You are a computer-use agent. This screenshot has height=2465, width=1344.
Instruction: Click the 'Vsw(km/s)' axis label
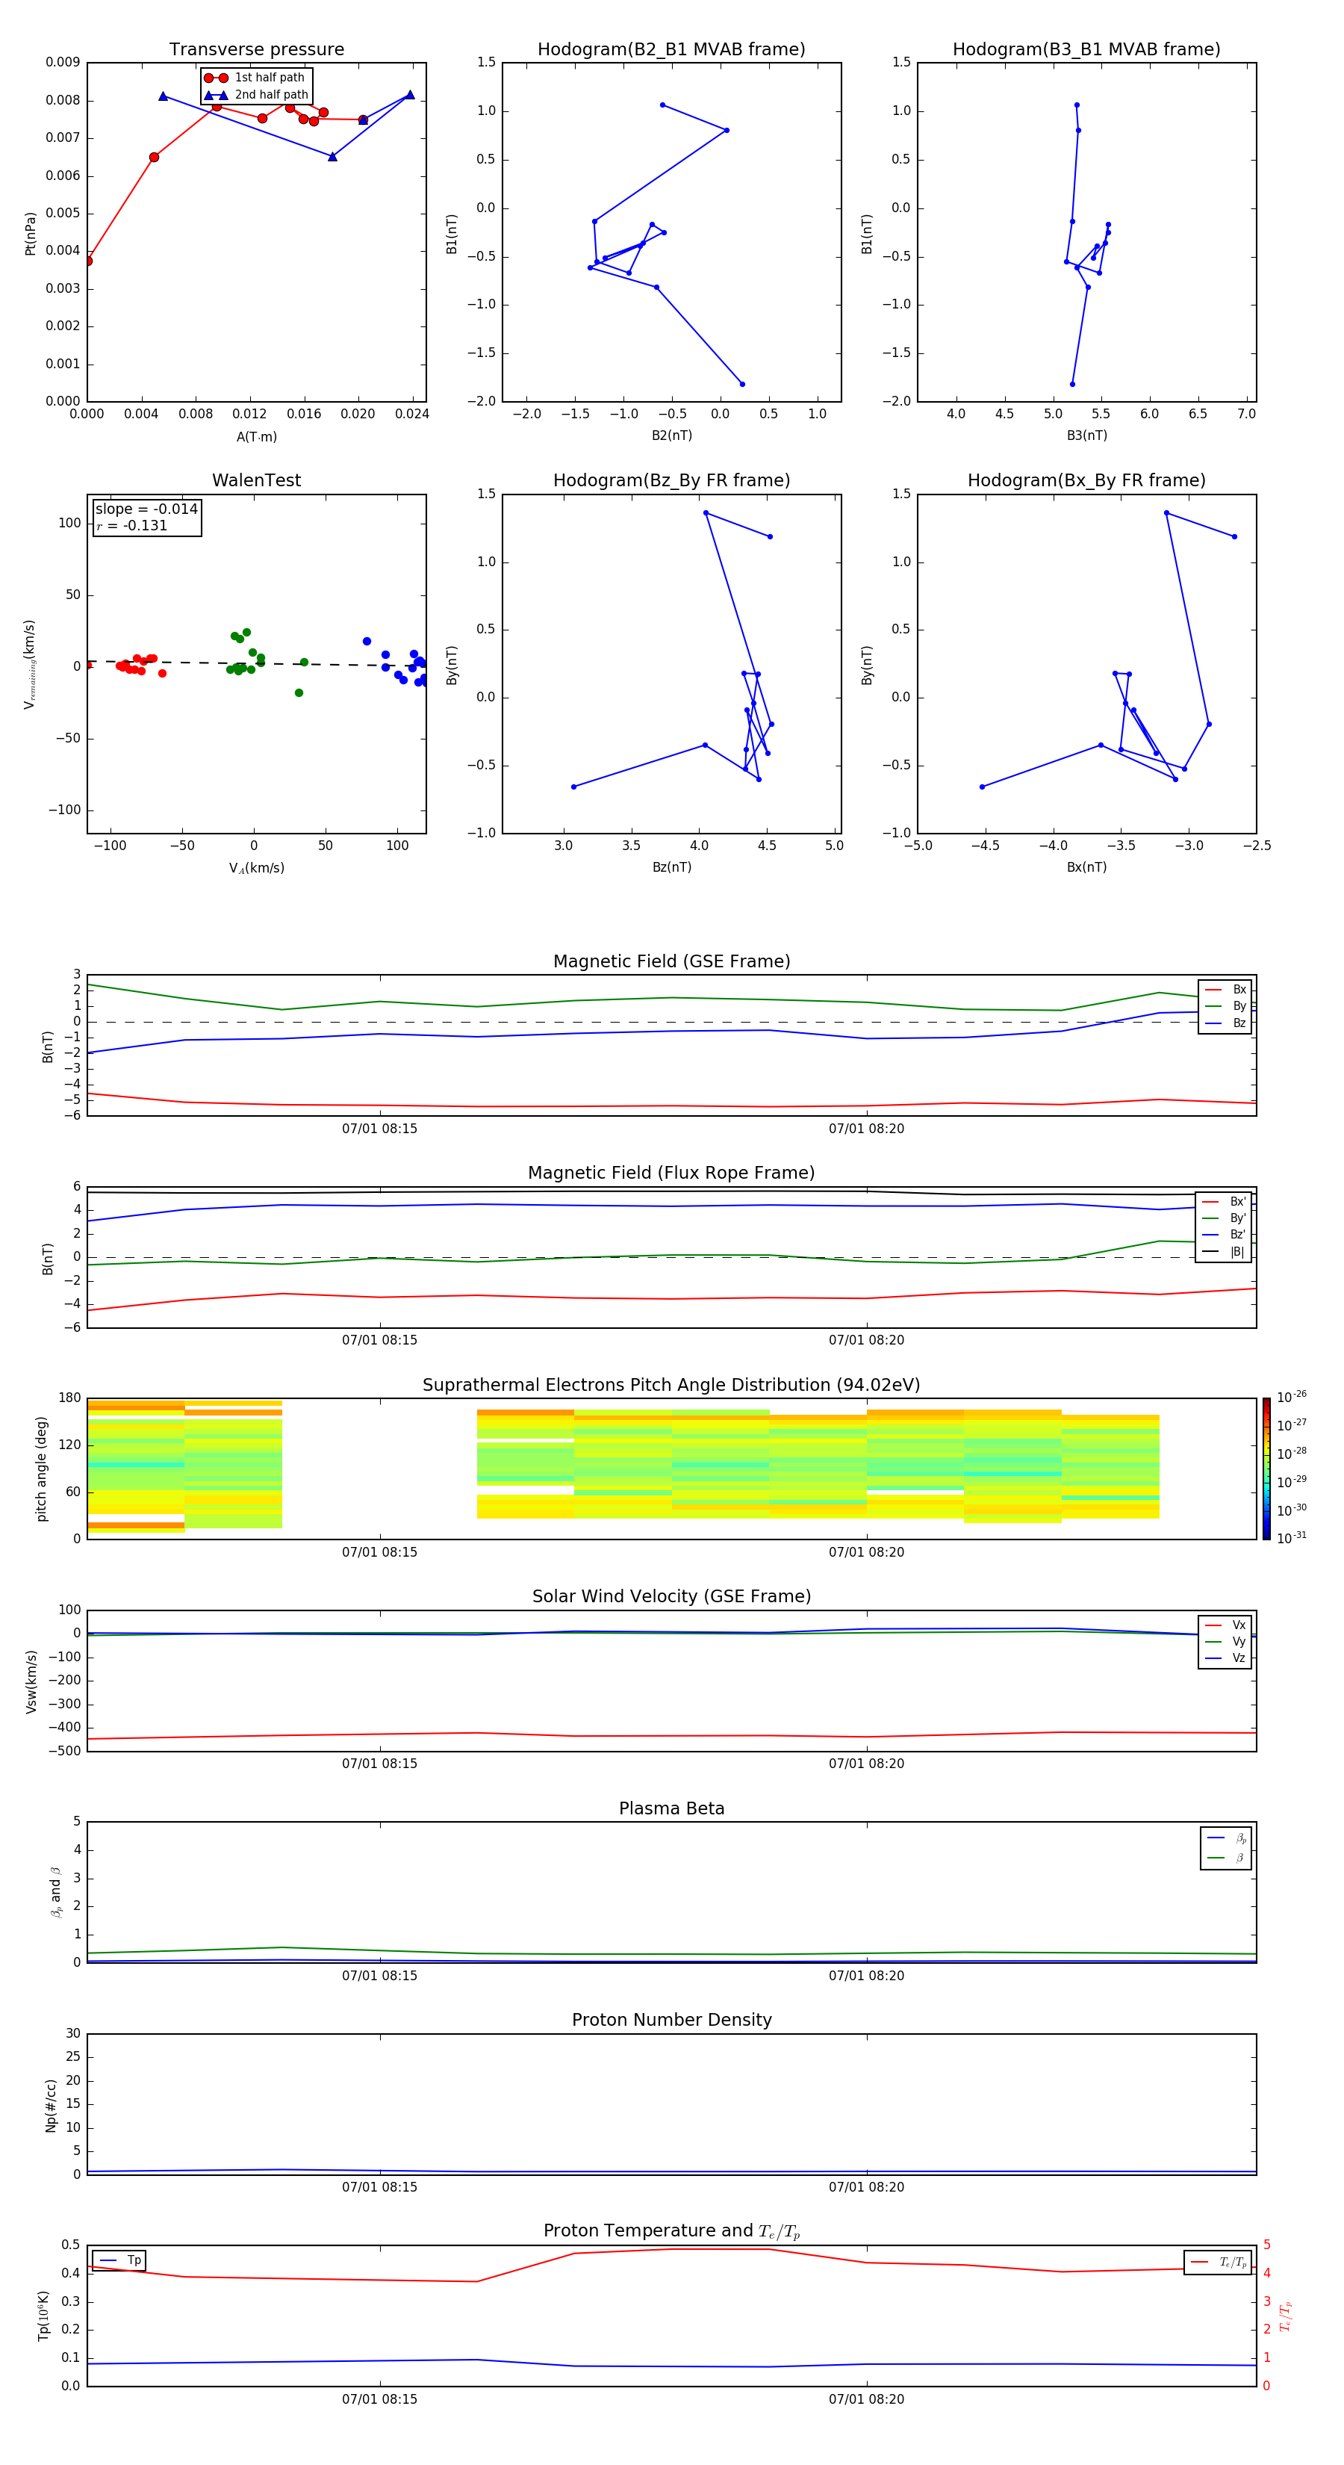click(31, 1681)
